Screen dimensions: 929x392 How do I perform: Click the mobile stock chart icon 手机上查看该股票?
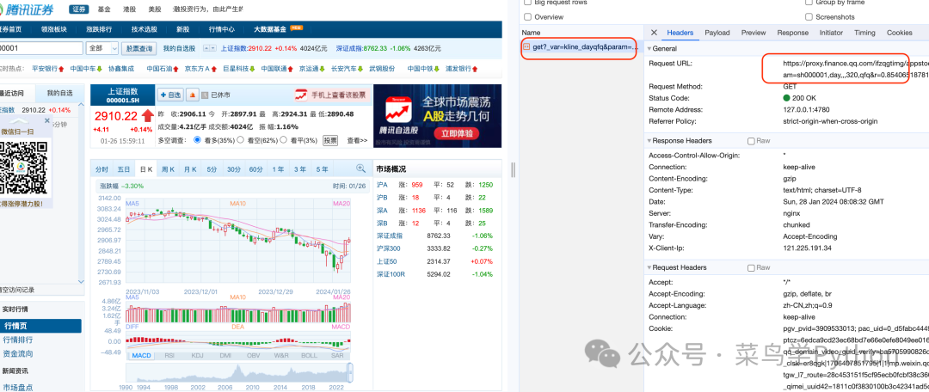302,95
